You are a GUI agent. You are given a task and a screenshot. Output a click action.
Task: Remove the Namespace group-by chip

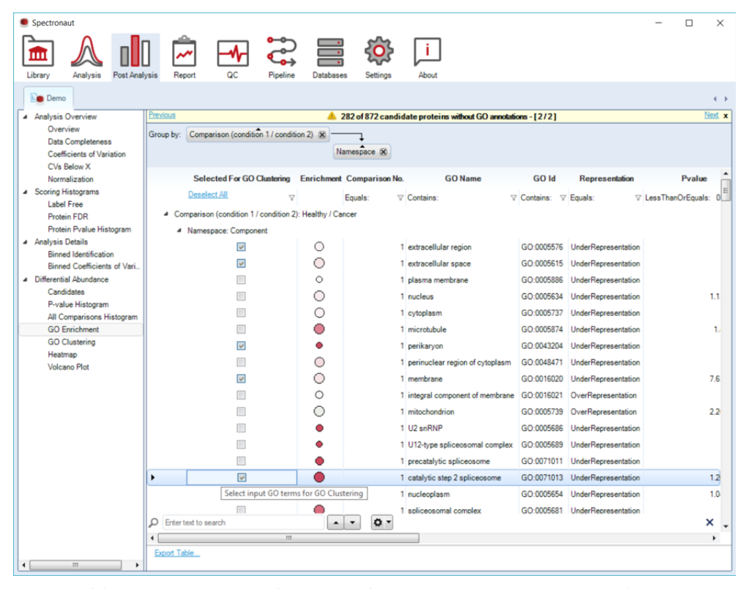383,151
